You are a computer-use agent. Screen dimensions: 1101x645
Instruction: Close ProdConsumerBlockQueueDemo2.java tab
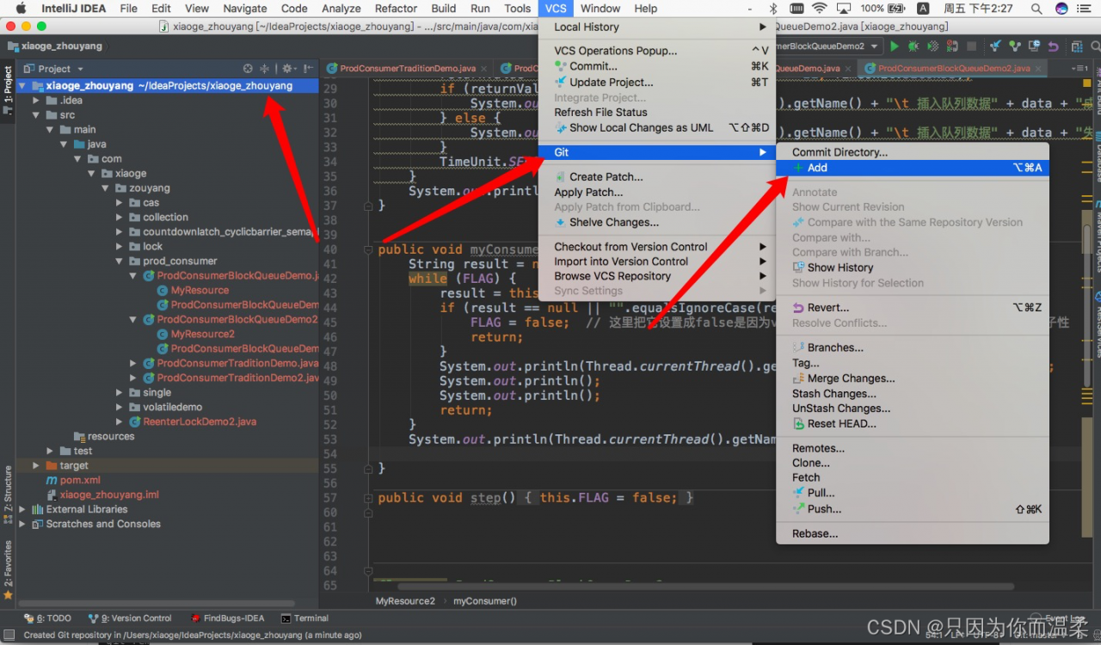1038,68
